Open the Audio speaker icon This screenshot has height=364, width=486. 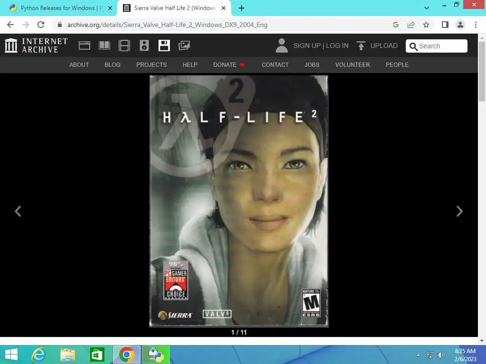pos(144,45)
